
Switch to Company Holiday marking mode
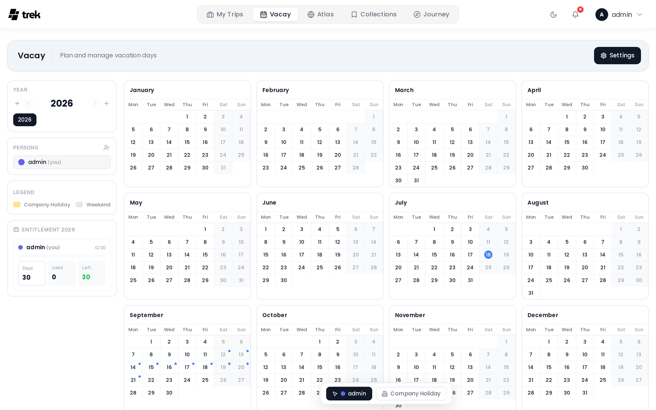411,394
